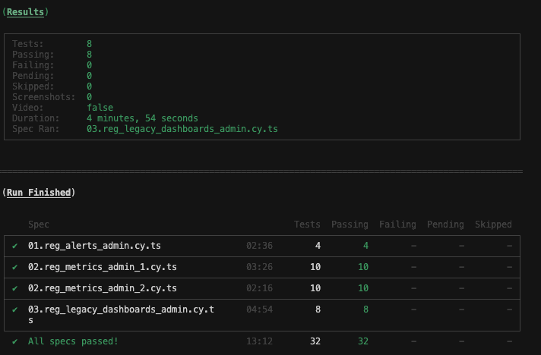Click the Passing column header in spec table

tap(350, 225)
